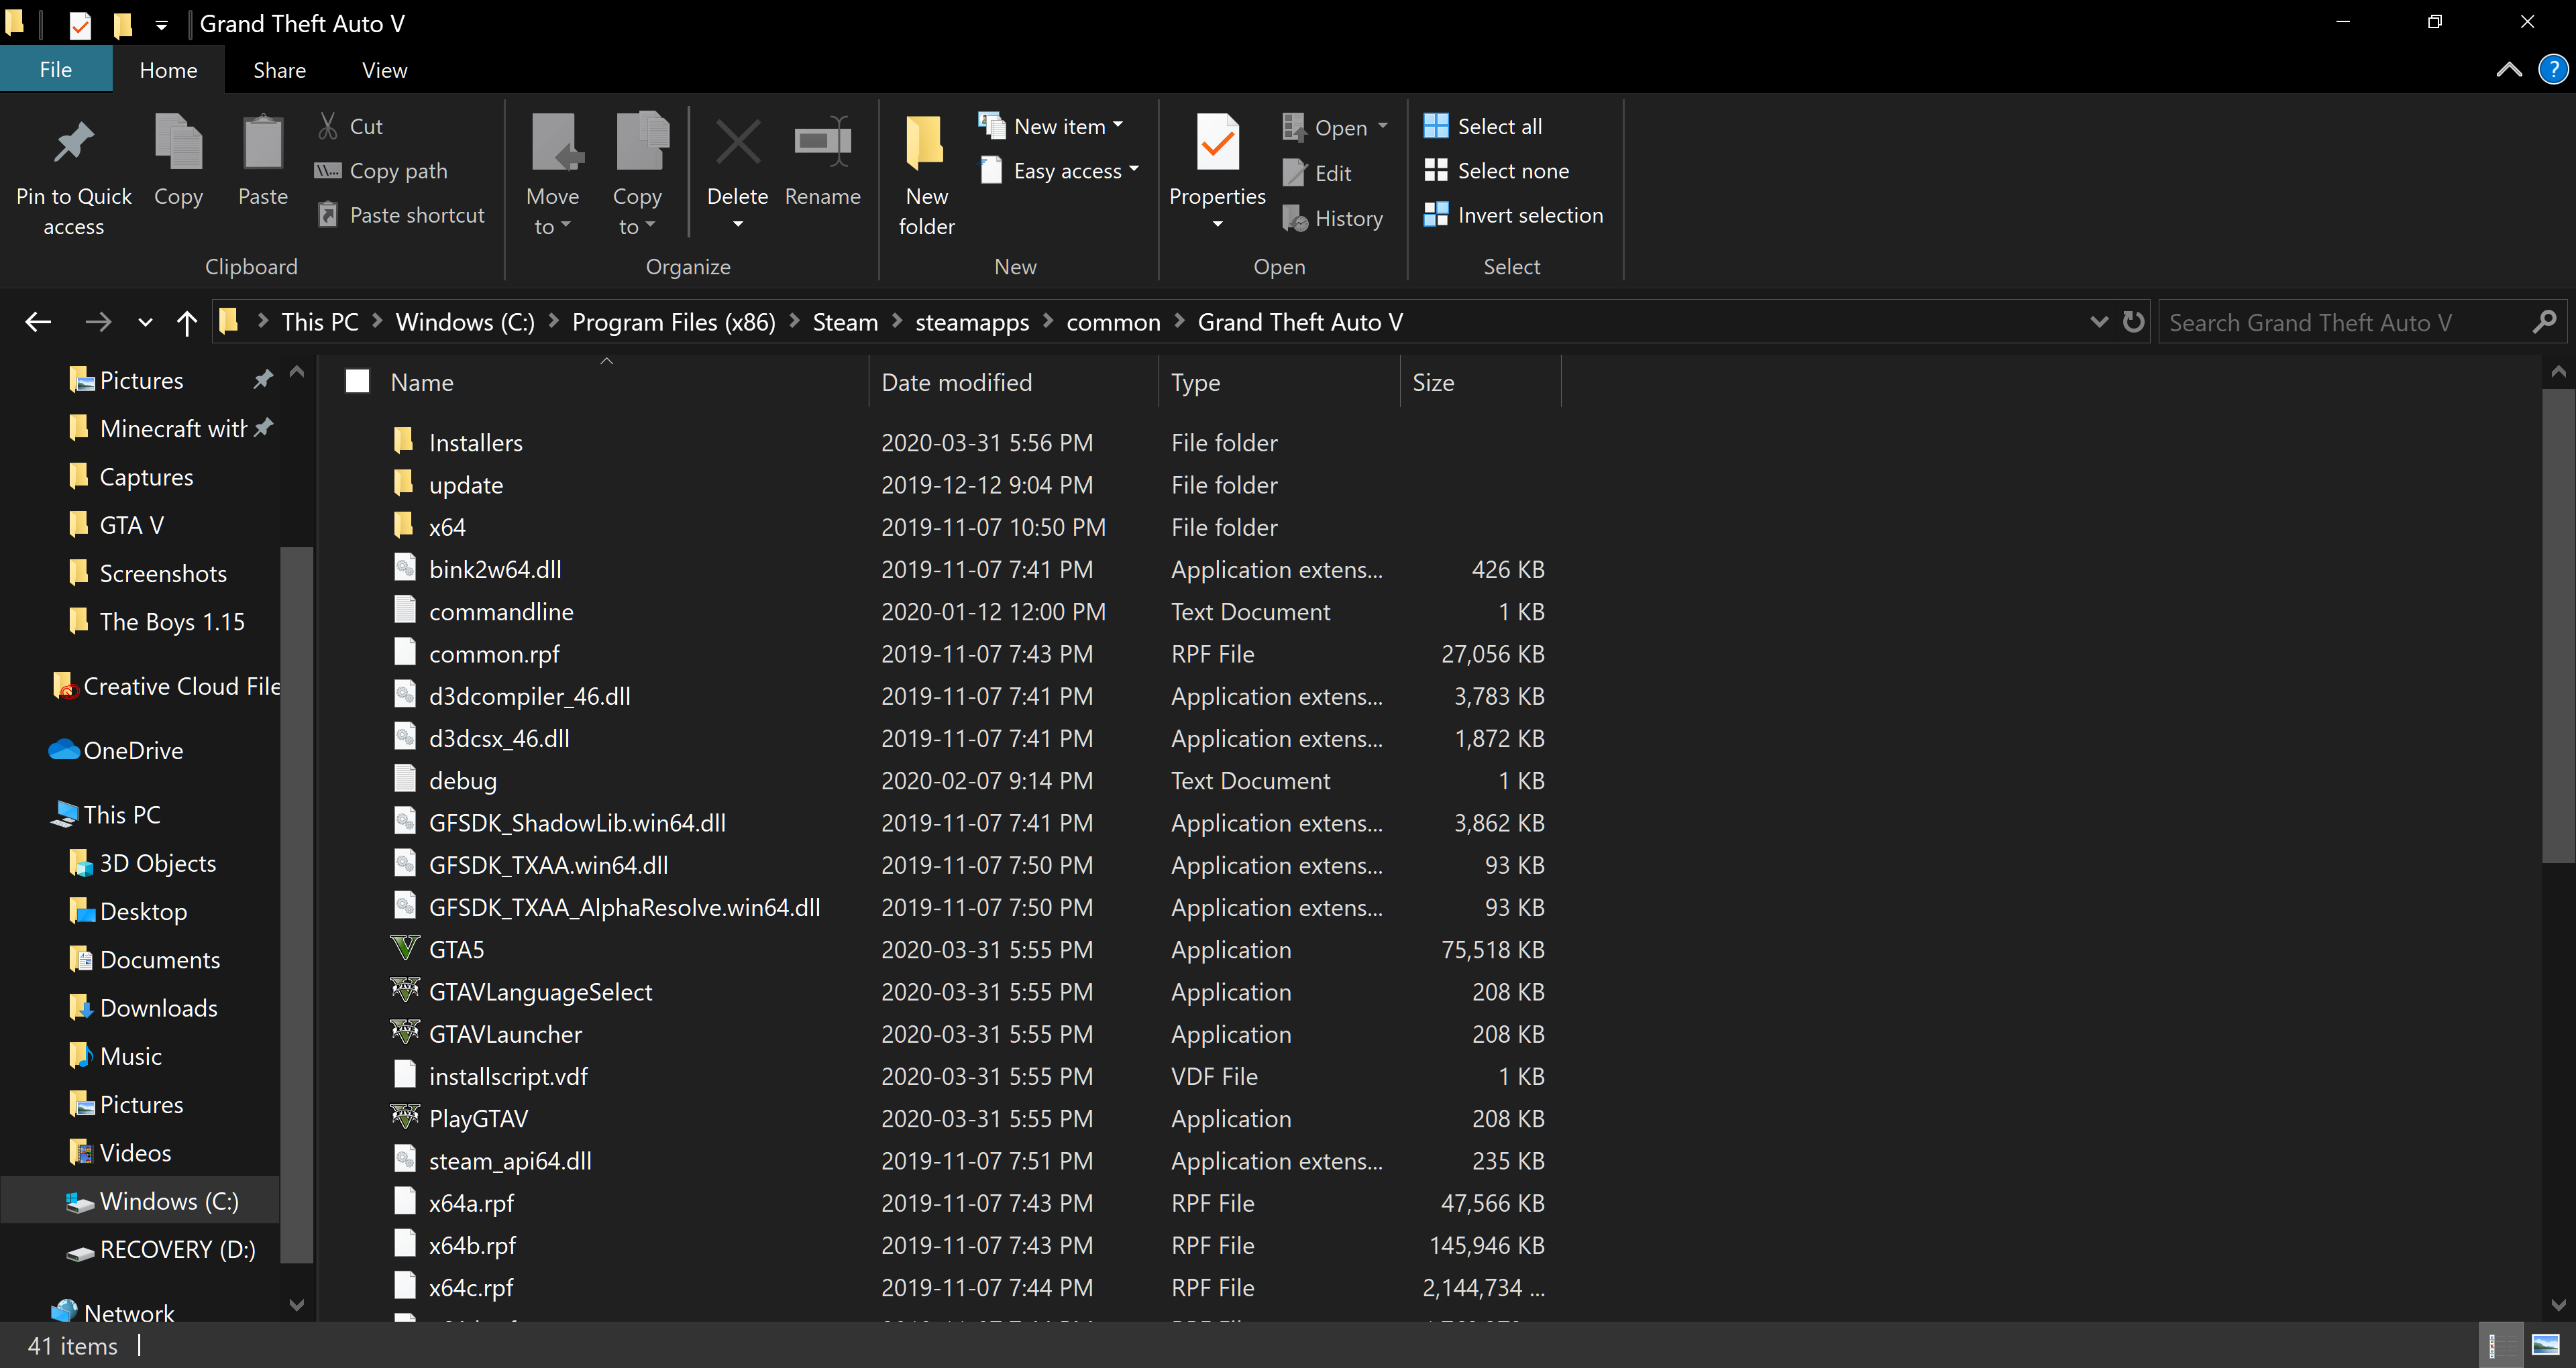Open recent locations dropdown next to forward arrow

(x=145, y=322)
